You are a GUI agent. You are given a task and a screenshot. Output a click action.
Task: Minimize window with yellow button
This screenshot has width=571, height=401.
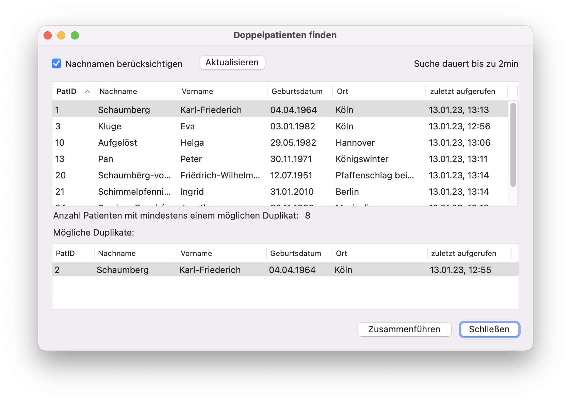(x=61, y=35)
